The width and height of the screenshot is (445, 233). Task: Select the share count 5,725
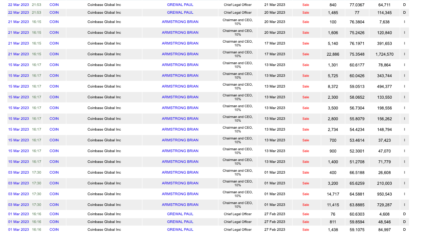point(333,76)
